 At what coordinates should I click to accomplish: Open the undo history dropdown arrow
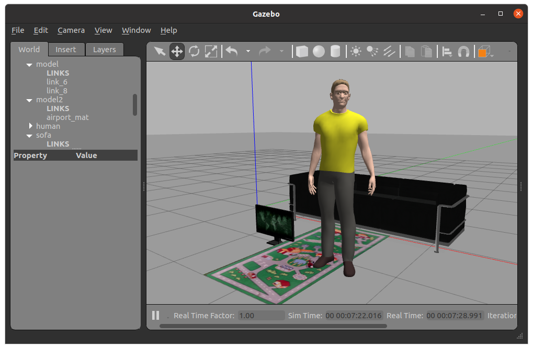tap(248, 51)
